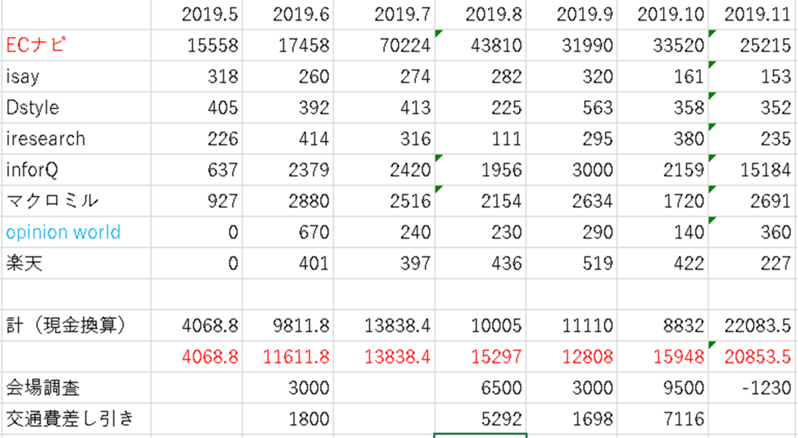798x438 pixels.
Task: Click the 計(現金換算) row label
Action: click(x=66, y=326)
